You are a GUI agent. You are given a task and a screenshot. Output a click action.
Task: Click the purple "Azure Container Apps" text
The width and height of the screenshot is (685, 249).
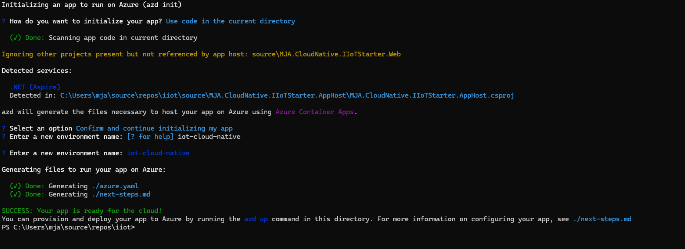315,112
